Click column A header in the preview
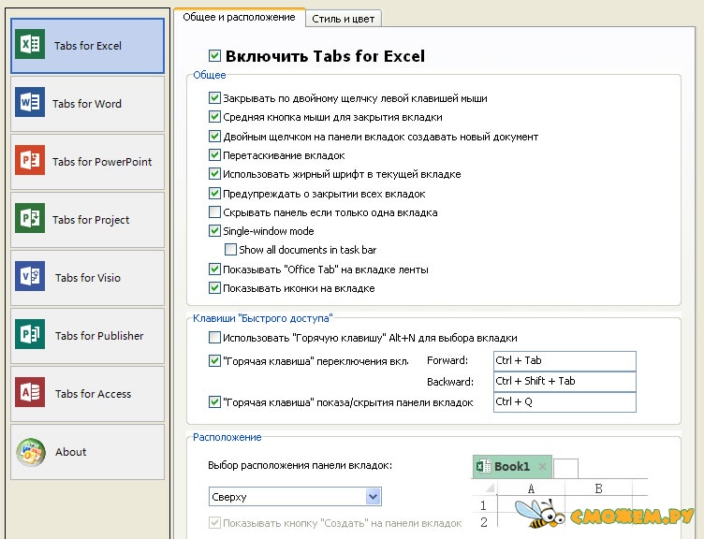The image size is (704, 539). pos(531,488)
